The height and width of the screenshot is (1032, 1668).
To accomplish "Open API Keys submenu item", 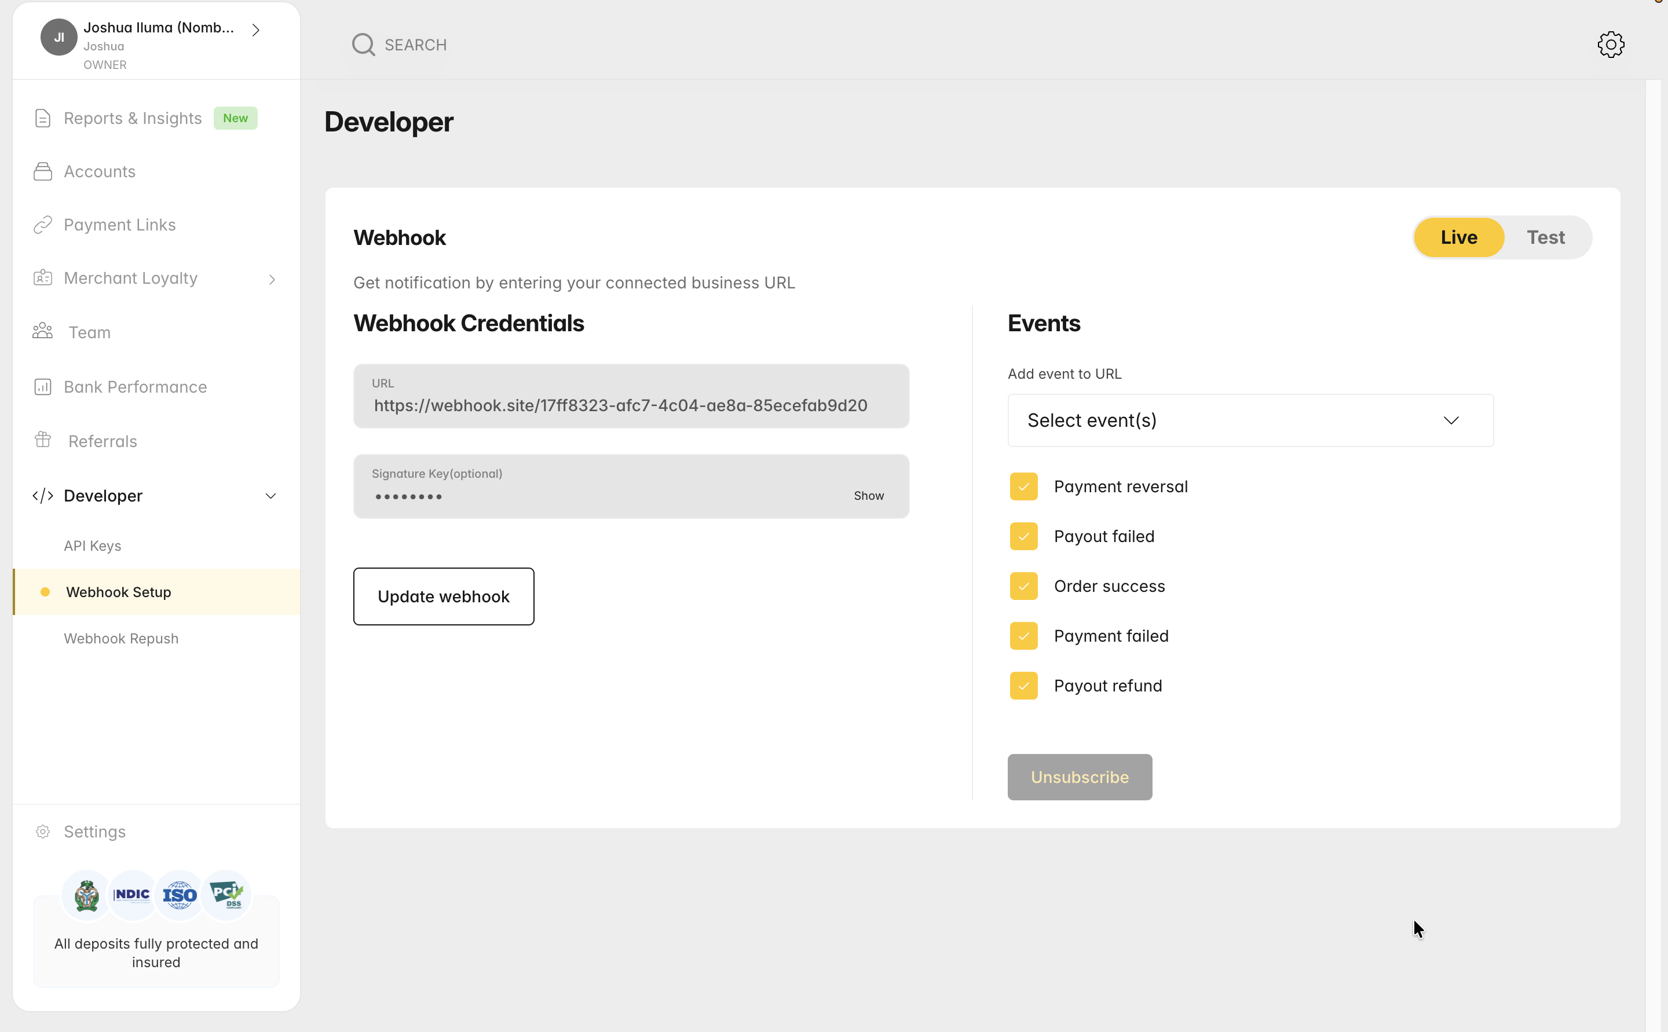I will [x=92, y=546].
